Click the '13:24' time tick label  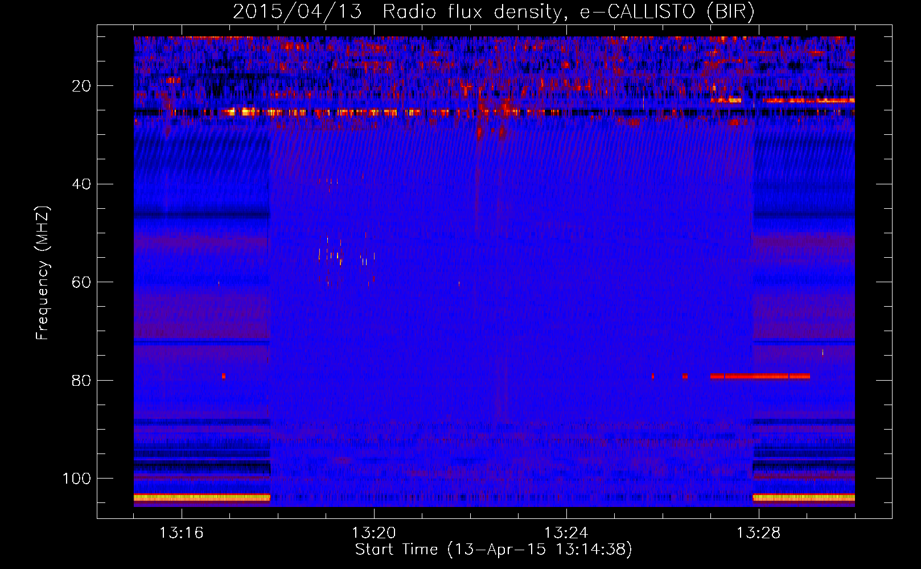click(566, 533)
